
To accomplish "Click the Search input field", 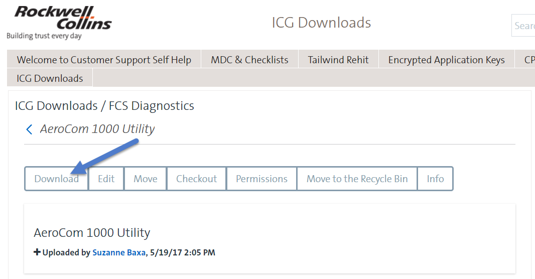I will (523, 26).
